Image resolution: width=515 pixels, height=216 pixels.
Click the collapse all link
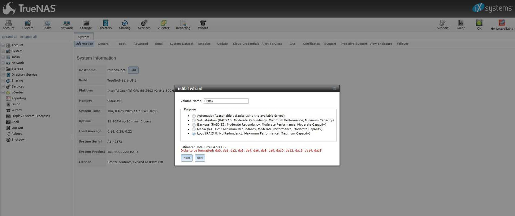pos(28,37)
